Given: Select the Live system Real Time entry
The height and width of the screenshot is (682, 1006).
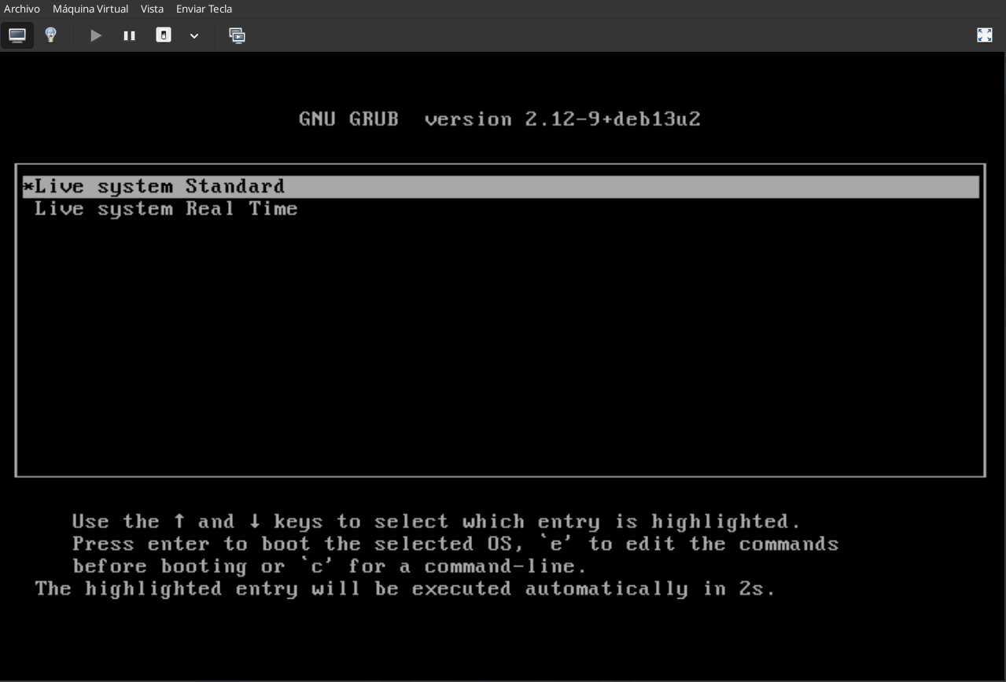Looking at the screenshot, I should click(x=500, y=209).
